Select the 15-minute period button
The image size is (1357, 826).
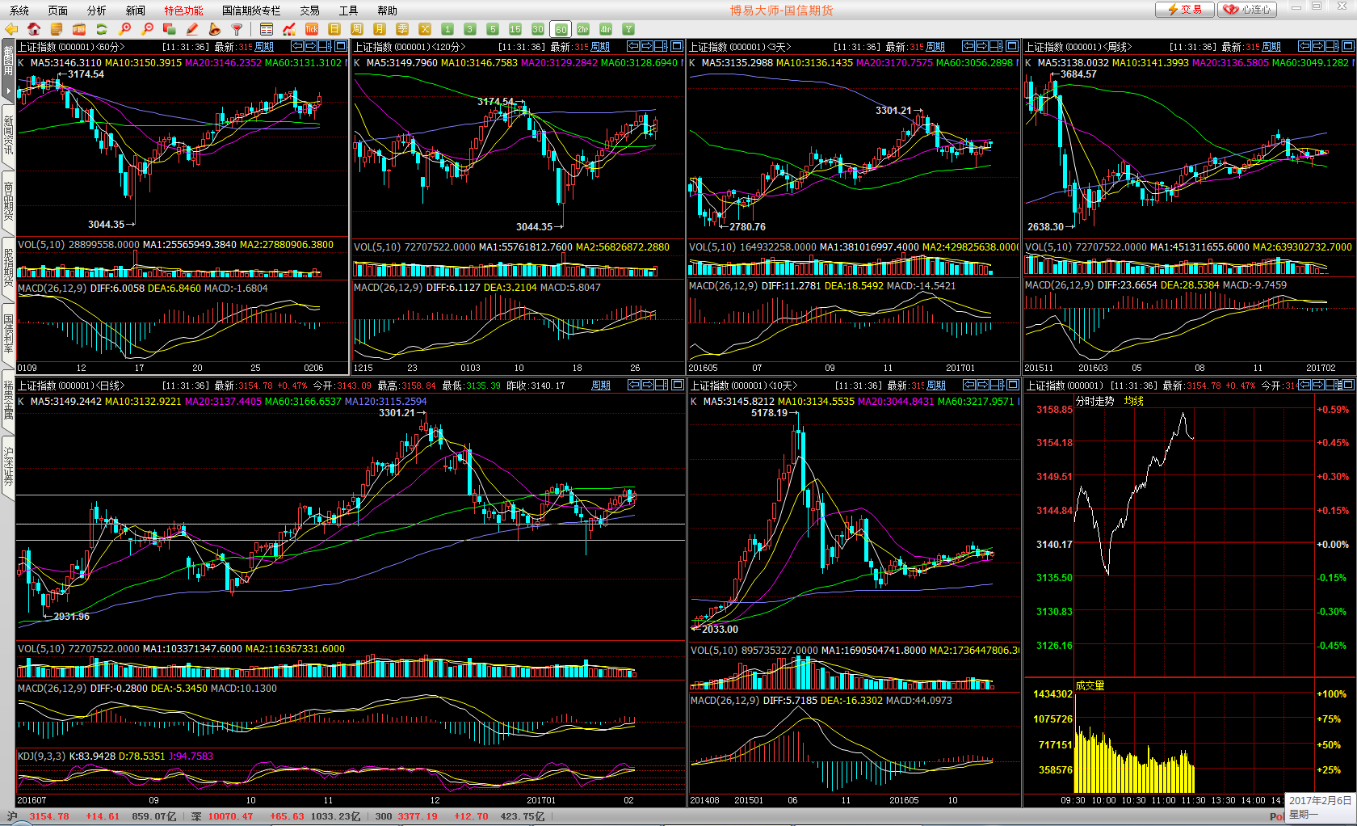(515, 29)
